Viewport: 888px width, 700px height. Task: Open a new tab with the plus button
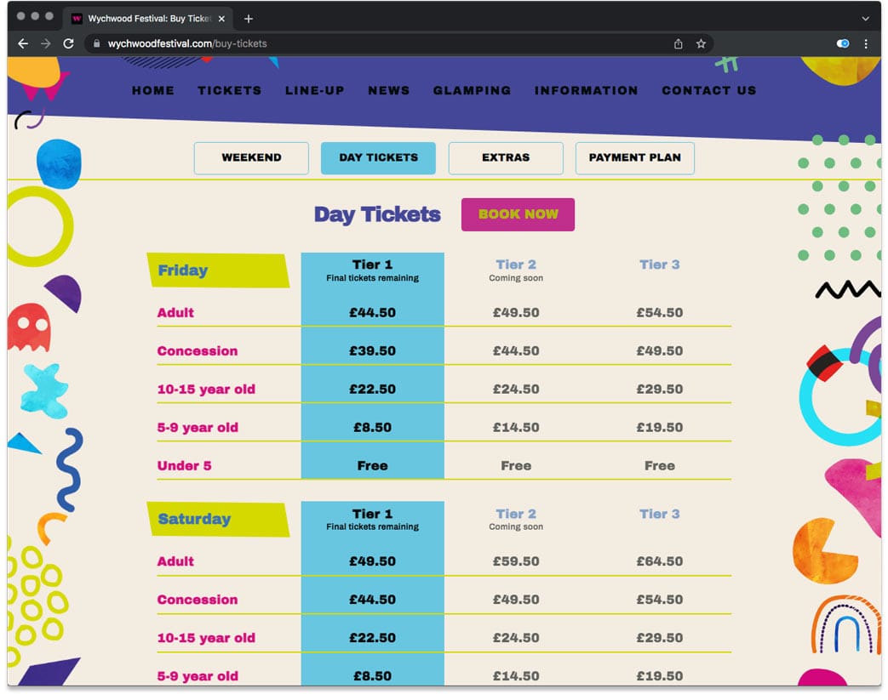(248, 19)
